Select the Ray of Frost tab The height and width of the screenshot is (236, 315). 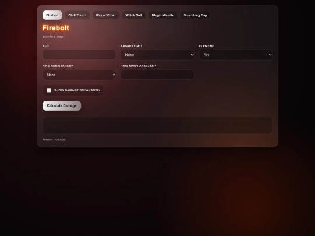[x=106, y=15]
